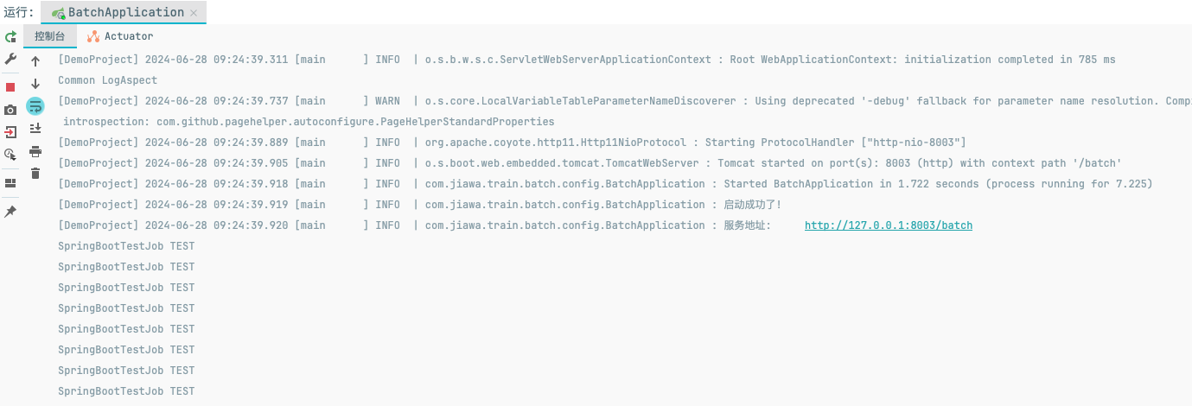Image resolution: width=1192 pixels, height=406 pixels.
Task: Switch to the 控制台 console tab
Action: pos(50,36)
